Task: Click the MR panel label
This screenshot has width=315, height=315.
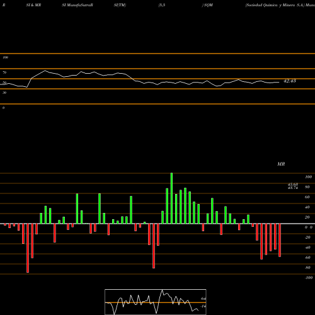Action: point(281,164)
